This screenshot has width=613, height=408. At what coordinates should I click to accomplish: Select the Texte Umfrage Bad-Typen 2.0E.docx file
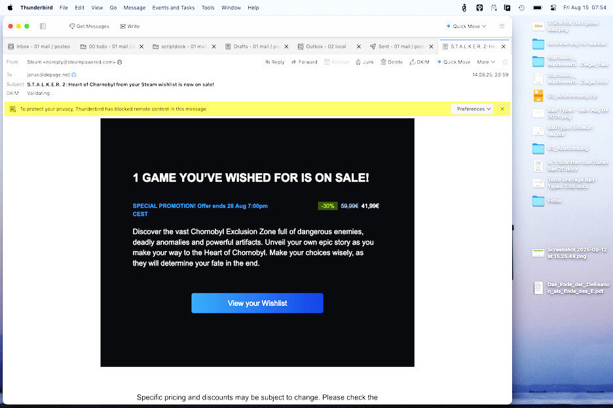(x=565, y=183)
